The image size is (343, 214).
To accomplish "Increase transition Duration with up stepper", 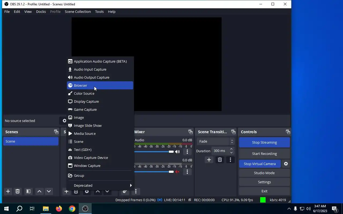I will click(x=231, y=149).
